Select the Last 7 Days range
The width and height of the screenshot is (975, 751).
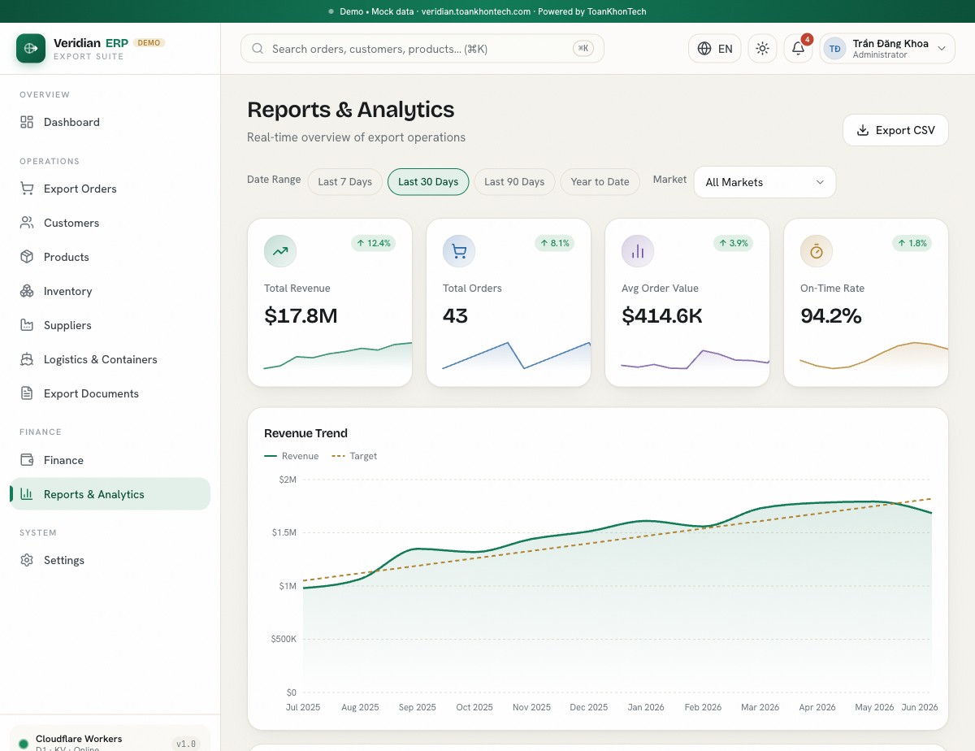344,182
